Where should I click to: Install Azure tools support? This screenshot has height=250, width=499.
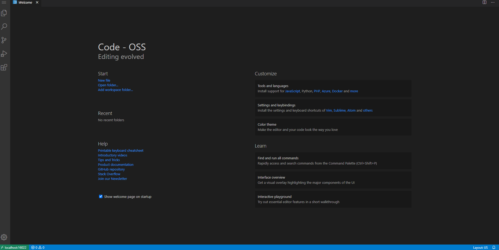point(326,91)
